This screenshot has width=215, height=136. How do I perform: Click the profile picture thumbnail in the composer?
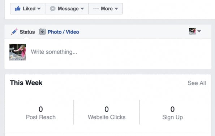18,52
